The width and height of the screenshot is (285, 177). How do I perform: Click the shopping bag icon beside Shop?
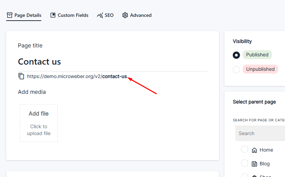point(254,176)
